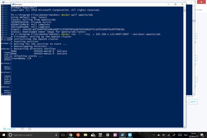The width and height of the screenshot is (207, 138).
Task: Show hidden system tray icons chevron
Action: pos(154,135)
